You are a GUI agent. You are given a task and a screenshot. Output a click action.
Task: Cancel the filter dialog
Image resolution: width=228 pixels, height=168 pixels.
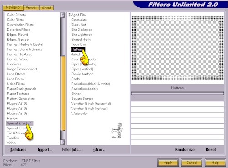(x=192, y=163)
